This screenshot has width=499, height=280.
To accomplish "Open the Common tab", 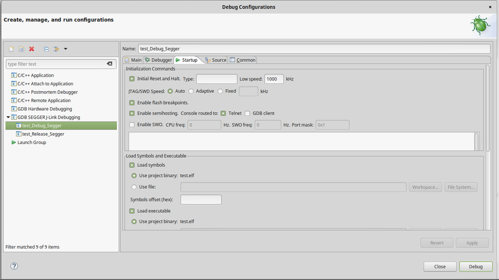I will (243, 60).
